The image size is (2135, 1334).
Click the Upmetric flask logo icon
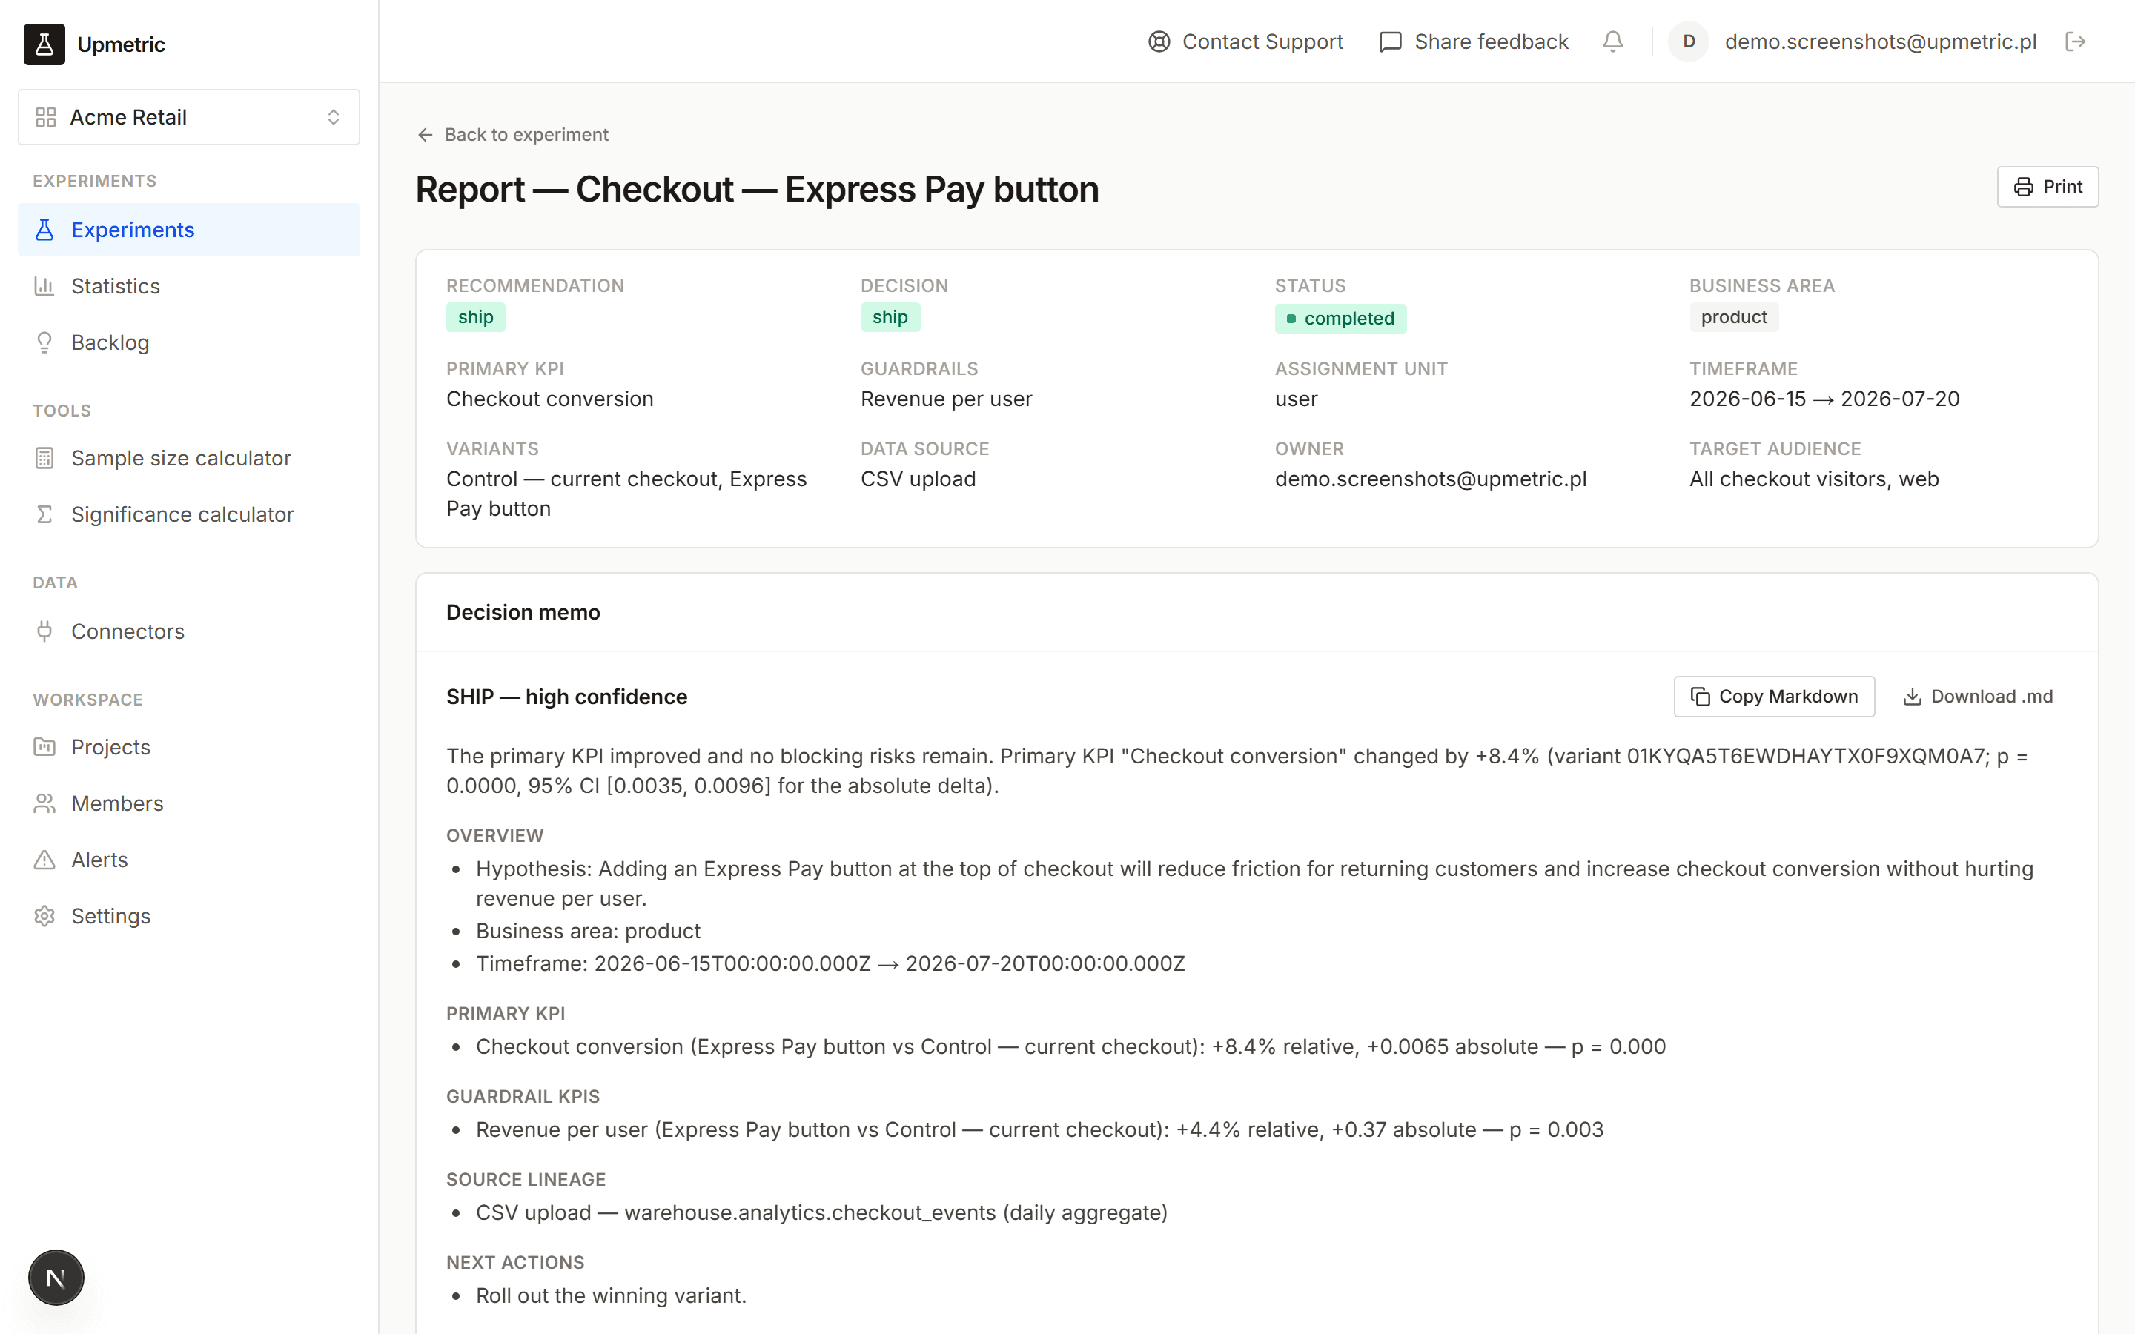44,44
